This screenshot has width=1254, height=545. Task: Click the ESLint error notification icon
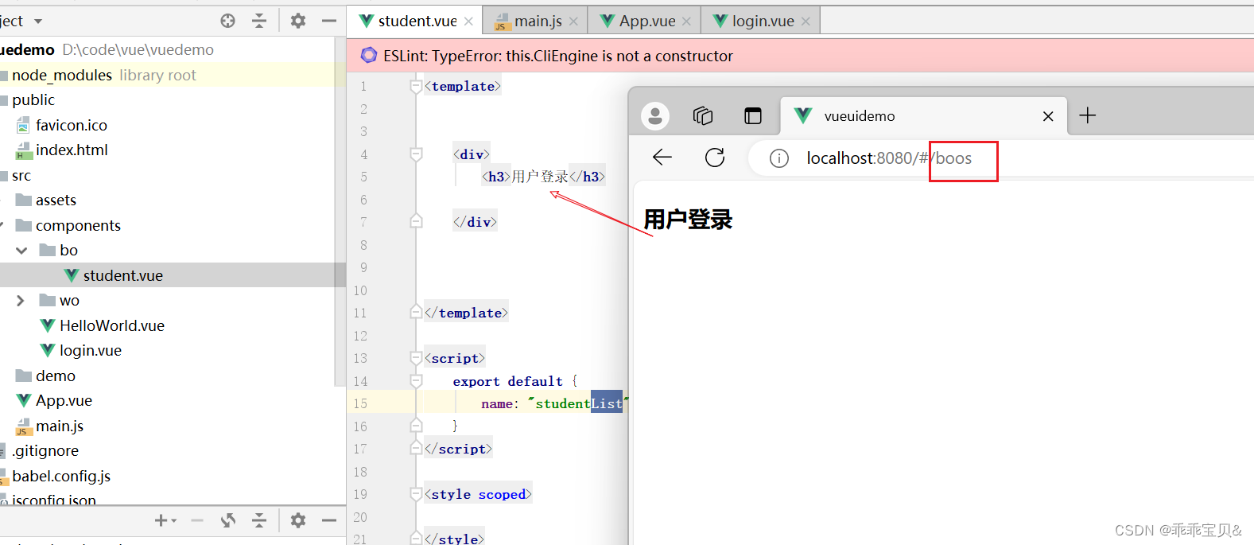click(x=368, y=55)
